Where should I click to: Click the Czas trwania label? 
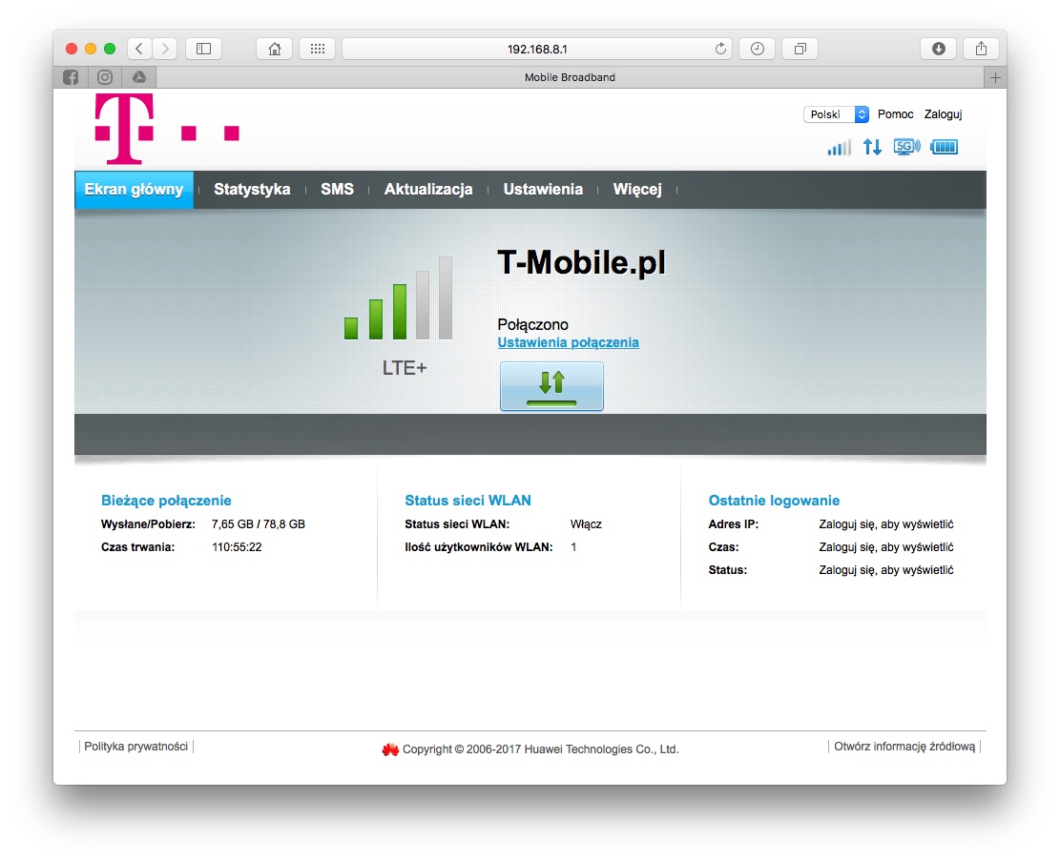pyautogui.click(x=138, y=546)
